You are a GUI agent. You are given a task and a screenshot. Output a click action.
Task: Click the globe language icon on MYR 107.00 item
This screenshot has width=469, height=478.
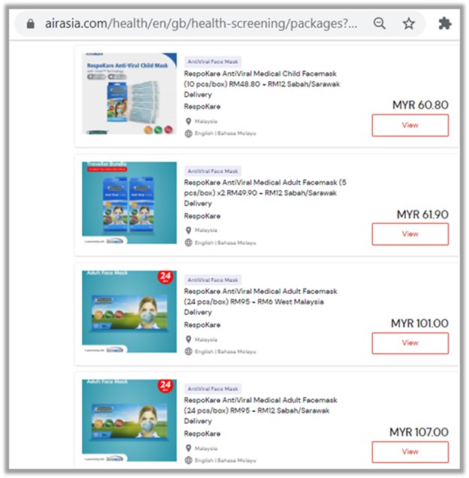coord(189,460)
